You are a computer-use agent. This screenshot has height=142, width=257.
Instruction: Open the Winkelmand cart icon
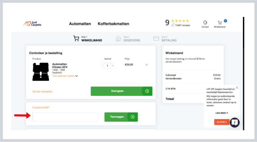[220, 23]
